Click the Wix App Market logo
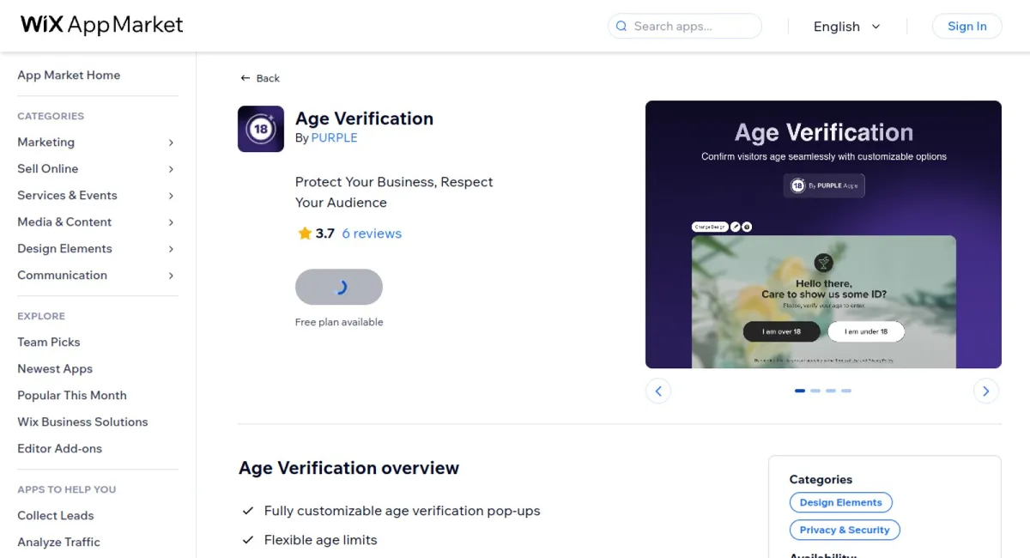 click(x=100, y=25)
